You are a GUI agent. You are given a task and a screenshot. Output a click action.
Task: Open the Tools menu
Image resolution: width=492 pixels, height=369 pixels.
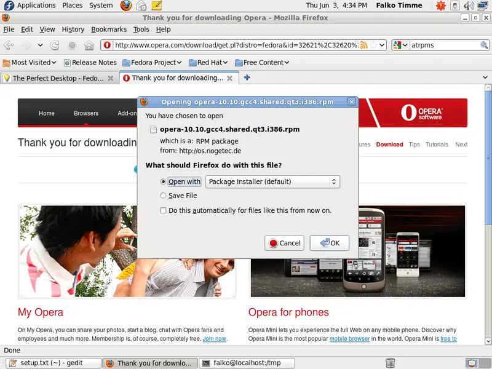(x=141, y=30)
